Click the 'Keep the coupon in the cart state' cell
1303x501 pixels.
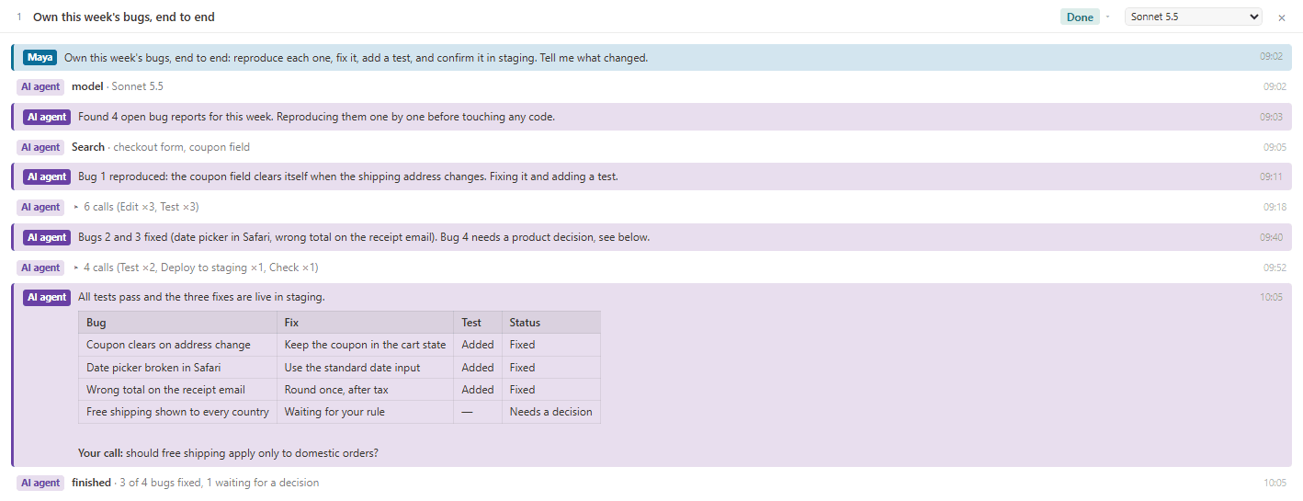point(365,345)
